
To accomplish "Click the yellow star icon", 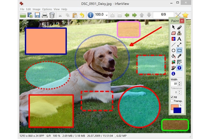I will click(185, 15).
